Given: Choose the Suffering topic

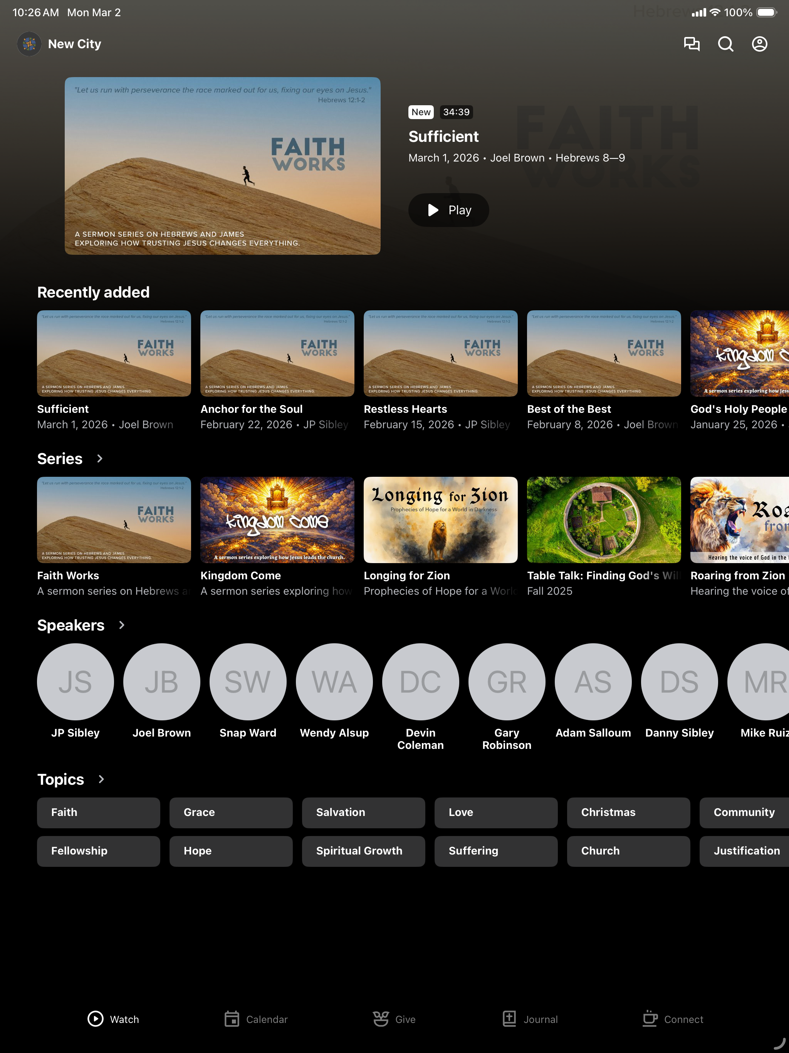Looking at the screenshot, I should (496, 851).
